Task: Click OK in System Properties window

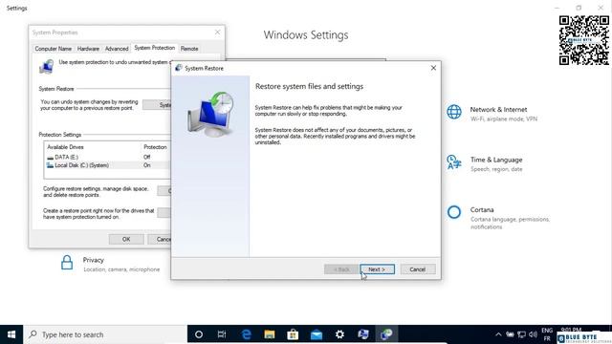Action: pyautogui.click(x=126, y=239)
